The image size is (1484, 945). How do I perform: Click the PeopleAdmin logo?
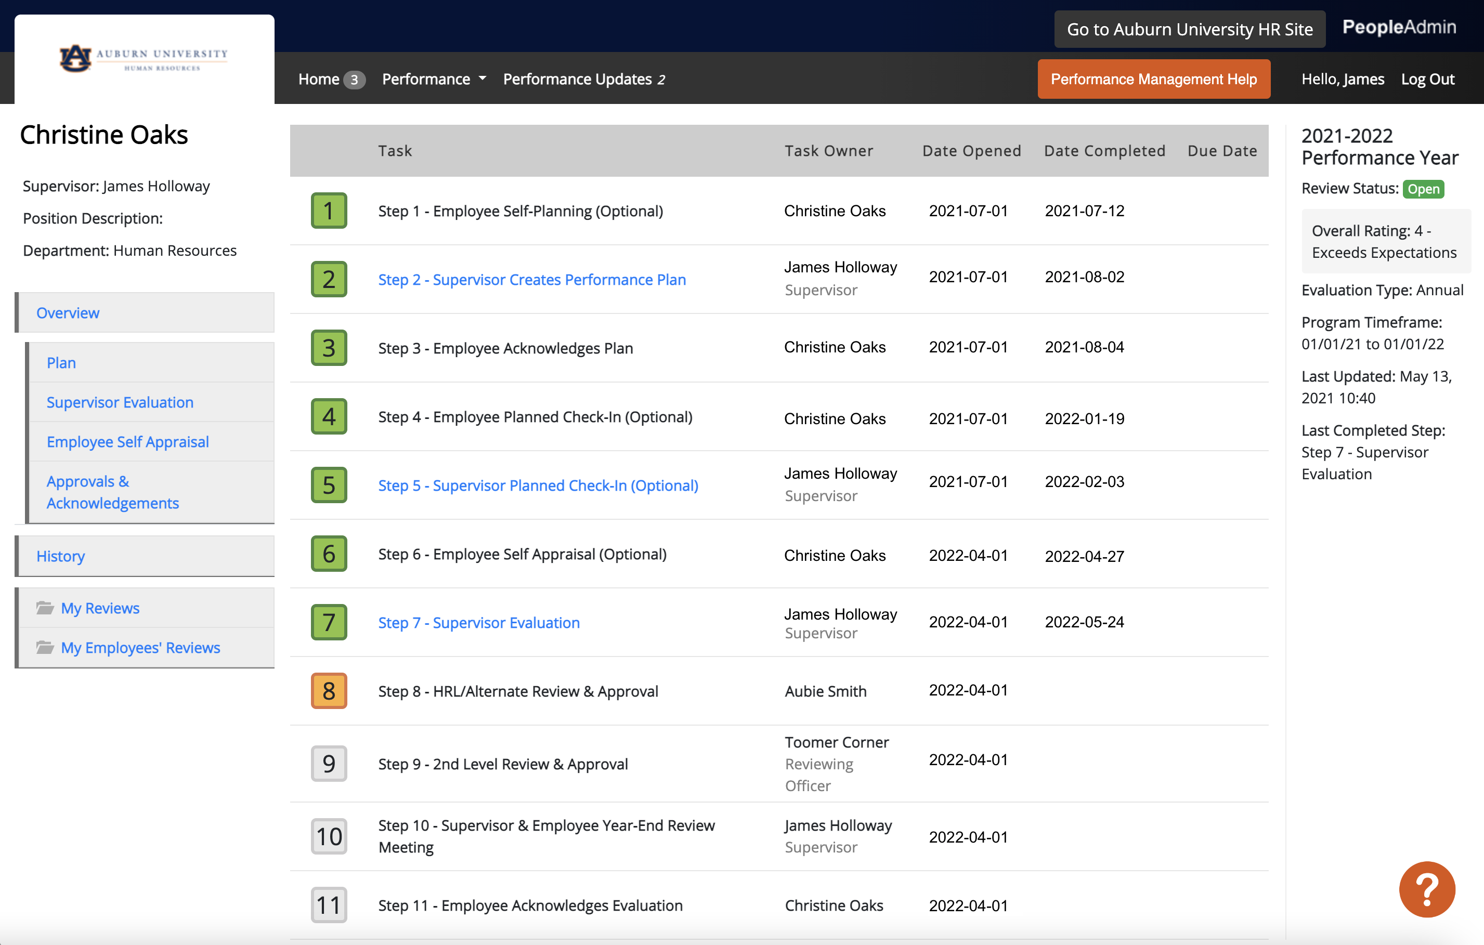click(x=1399, y=27)
